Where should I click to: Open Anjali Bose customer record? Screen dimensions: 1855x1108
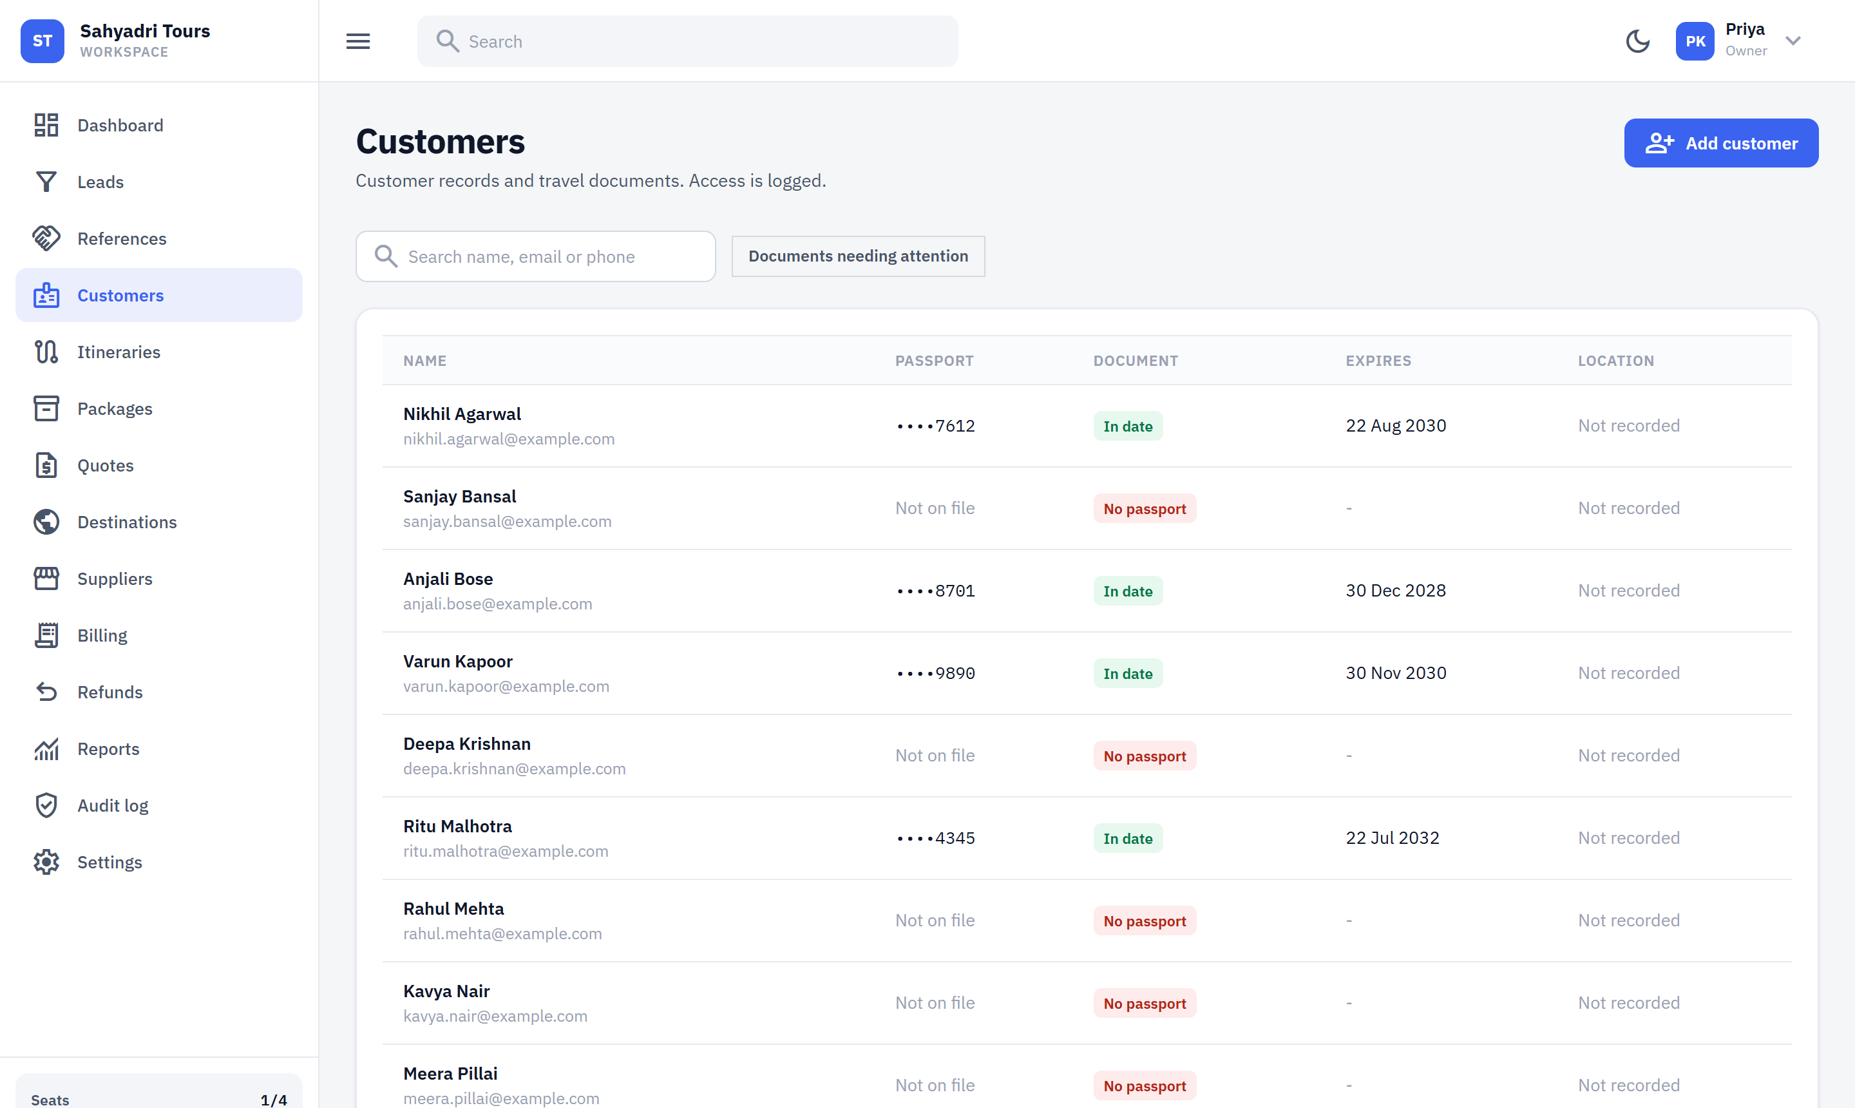tap(1087, 591)
